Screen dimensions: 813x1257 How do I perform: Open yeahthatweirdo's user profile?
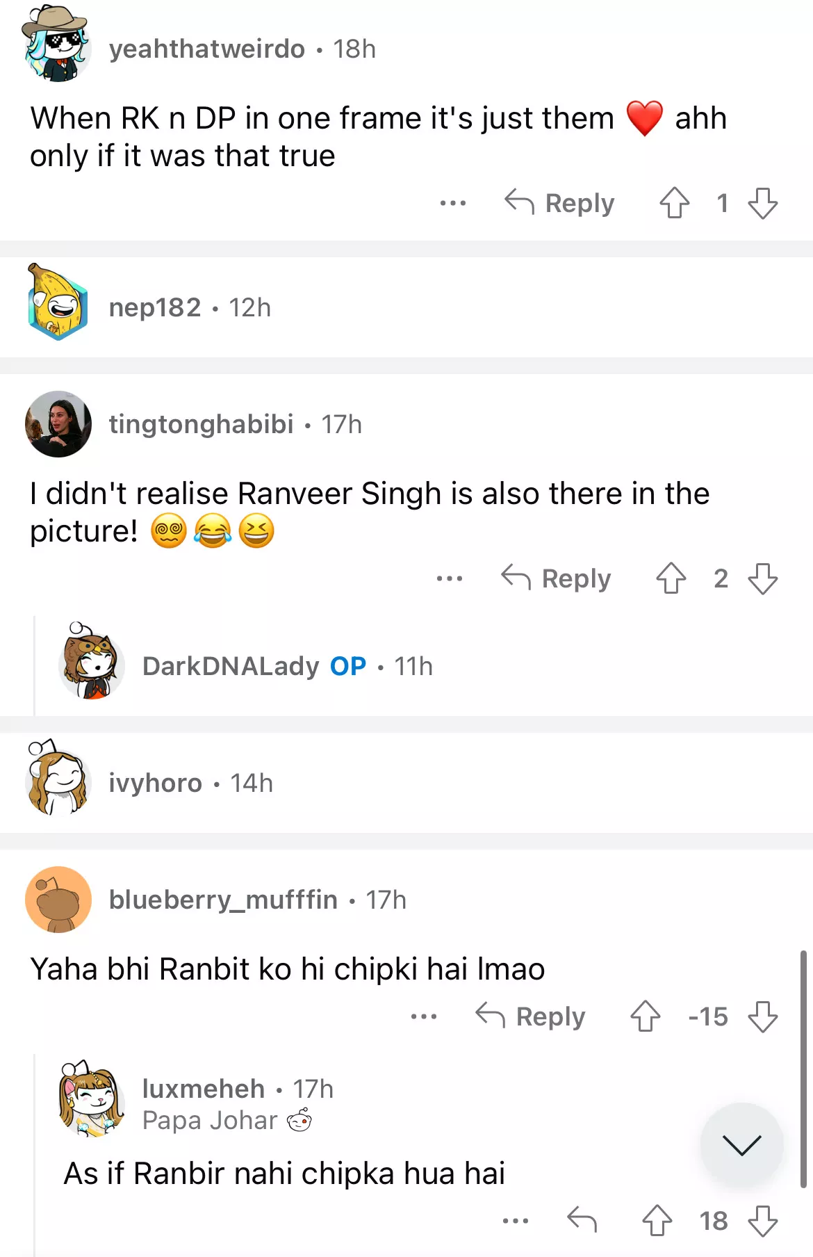pyautogui.click(x=207, y=49)
